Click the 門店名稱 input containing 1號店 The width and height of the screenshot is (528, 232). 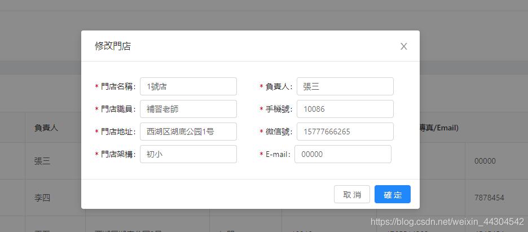[188, 86]
